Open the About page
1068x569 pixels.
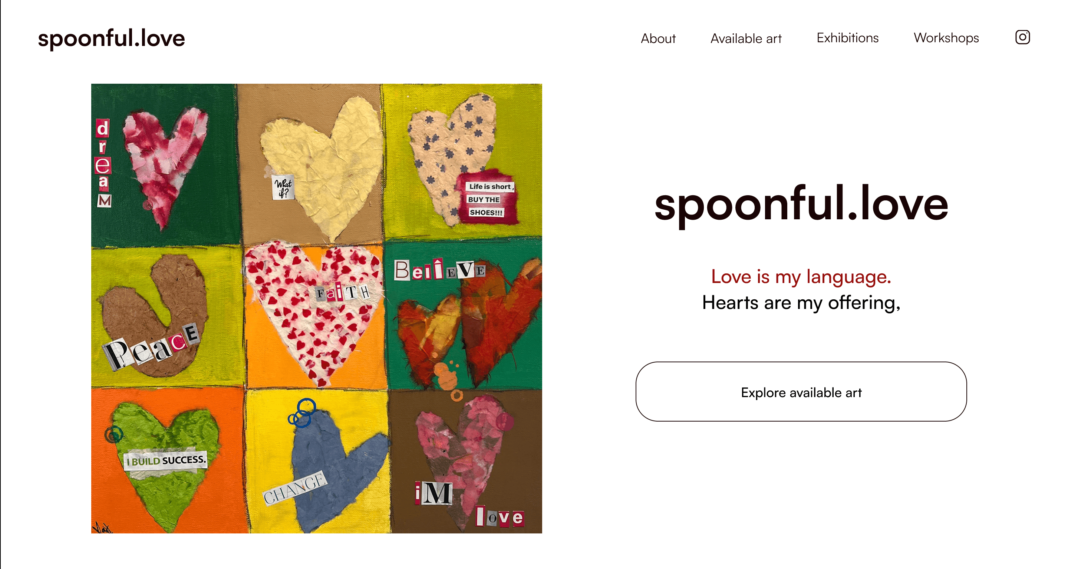[x=658, y=39]
